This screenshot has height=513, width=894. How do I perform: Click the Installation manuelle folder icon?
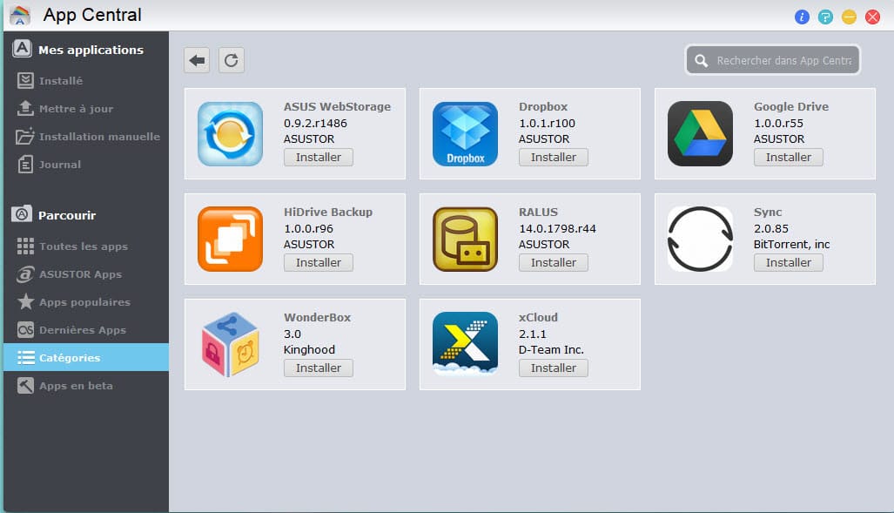click(25, 137)
